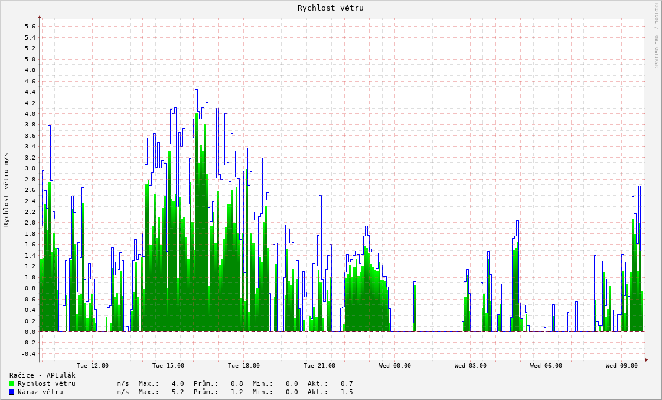The image size is (662, 400).
Task: Click the 1.0 value on the y-axis
Action: (30, 278)
